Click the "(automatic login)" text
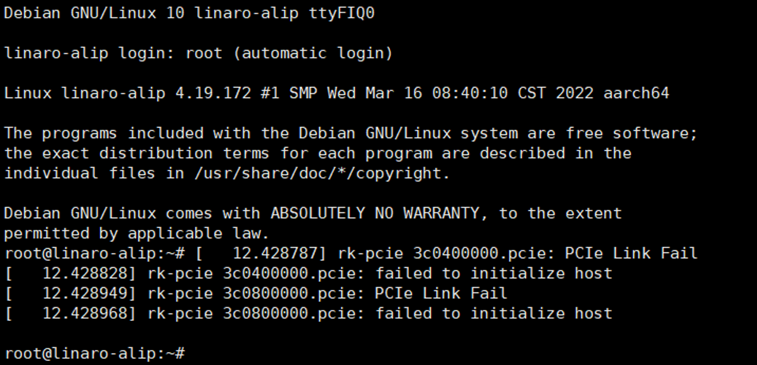Screen dimensions: 757x365 [x=313, y=53]
